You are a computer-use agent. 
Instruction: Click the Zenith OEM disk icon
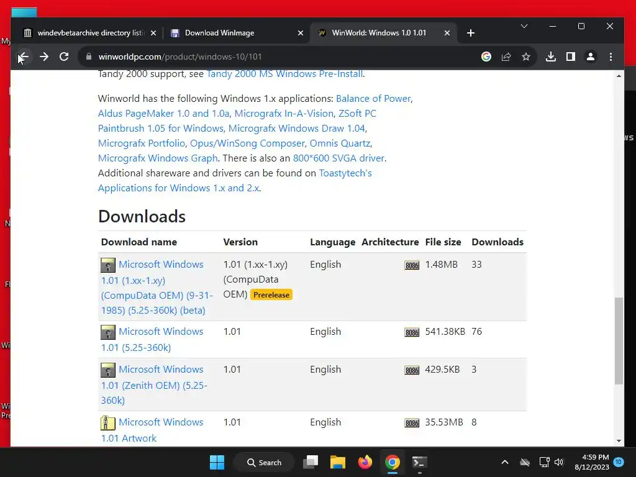(108, 370)
